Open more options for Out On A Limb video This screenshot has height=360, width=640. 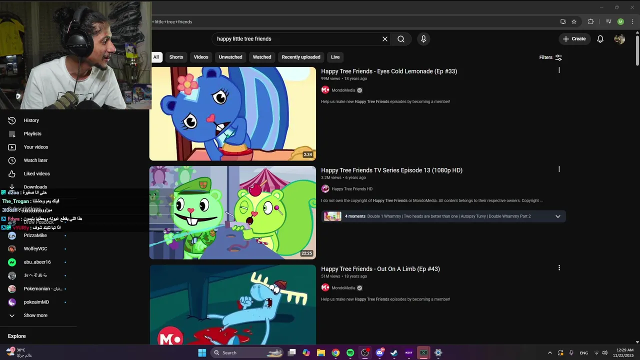[559, 268]
